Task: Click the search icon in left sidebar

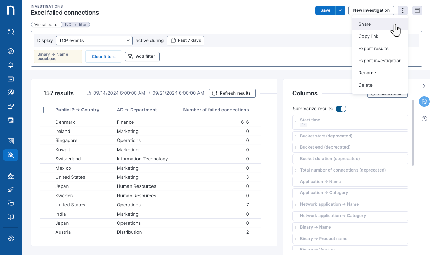Action: 11,32
